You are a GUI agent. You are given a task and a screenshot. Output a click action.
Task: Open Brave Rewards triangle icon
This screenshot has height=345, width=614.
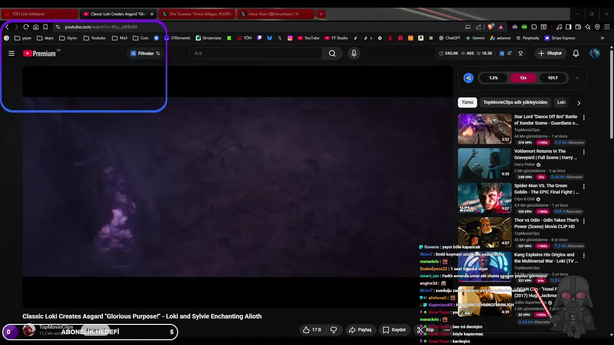[501, 27]
